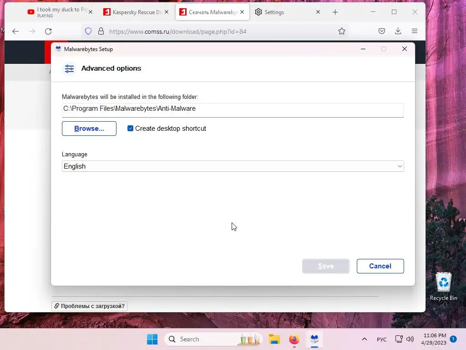Click the Проблемы с загрузкой? link
Screen dimensions: 466x350
click(x=90, y=306)
